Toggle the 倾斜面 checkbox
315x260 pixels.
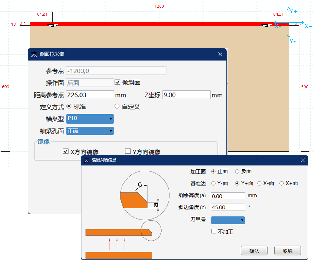117,82
